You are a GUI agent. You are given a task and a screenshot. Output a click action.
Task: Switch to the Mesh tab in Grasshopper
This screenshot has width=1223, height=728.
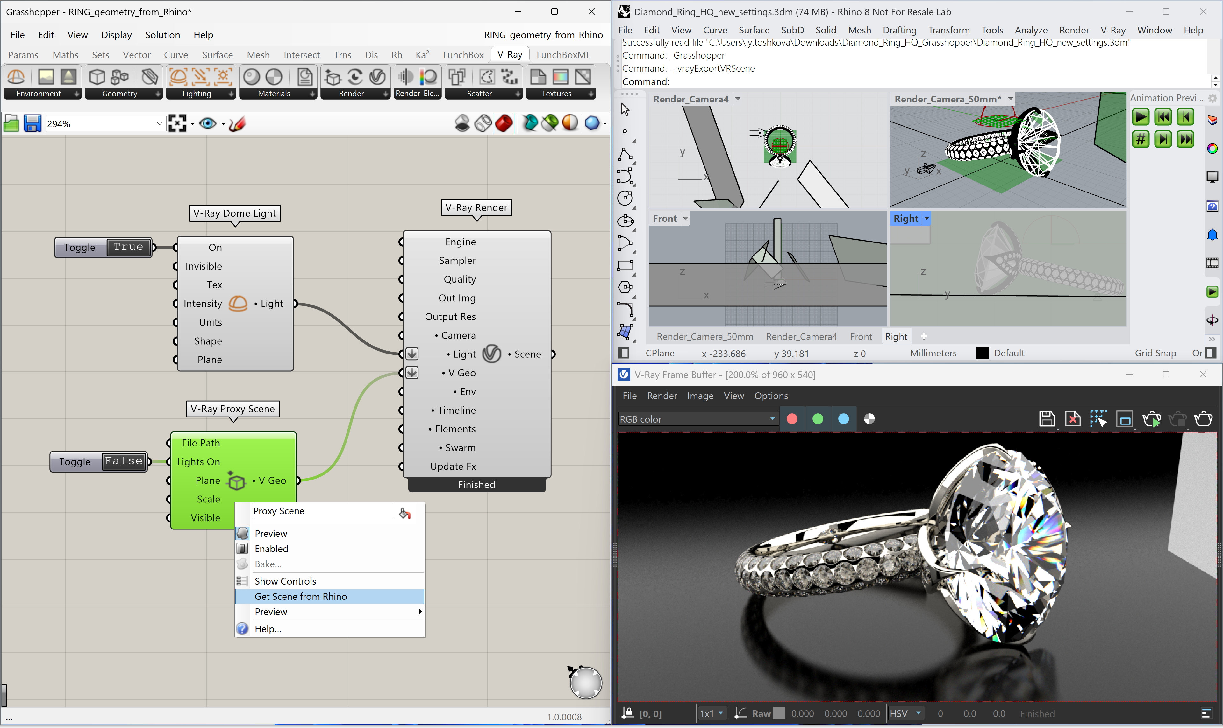pos(258,55)
